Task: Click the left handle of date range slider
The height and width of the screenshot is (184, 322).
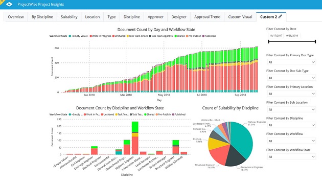Action: pos(269,42)
